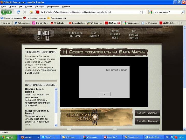Open the Начальная страница bookmark
The width and height of the screenshot is (186, 140).
[x=35, y=18]
